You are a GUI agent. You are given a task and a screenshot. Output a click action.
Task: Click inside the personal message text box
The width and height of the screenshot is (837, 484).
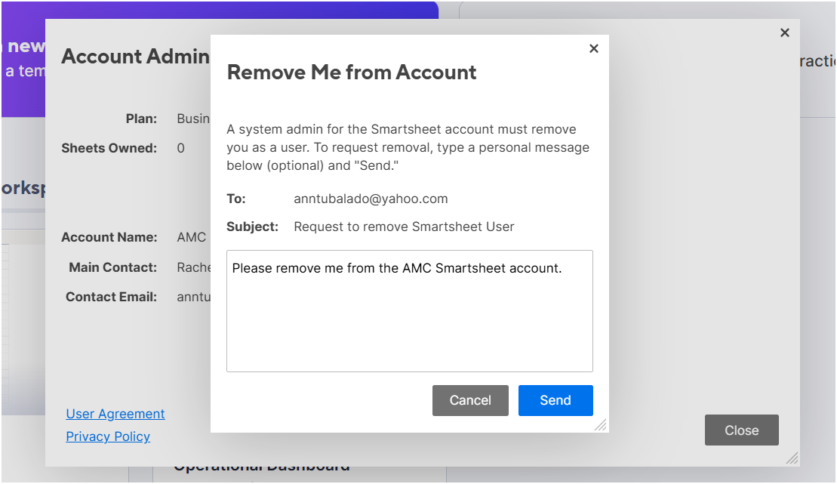point(409,311)
